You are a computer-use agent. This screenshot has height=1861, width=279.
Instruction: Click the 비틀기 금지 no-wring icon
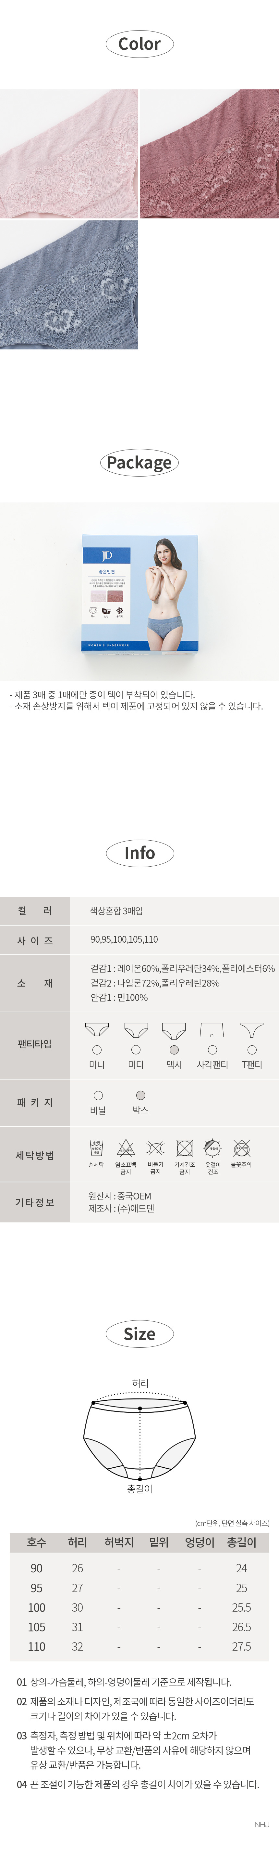(155, 1147)
